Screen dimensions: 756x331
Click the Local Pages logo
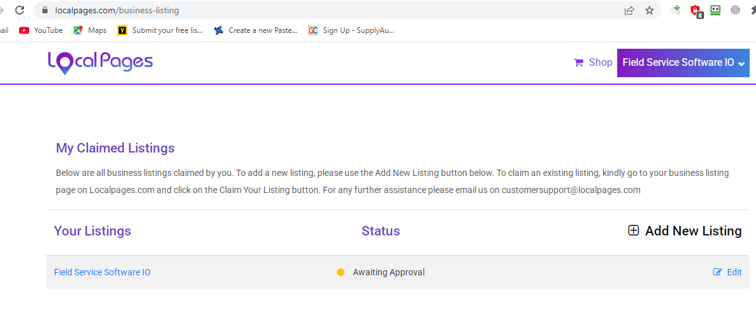point(100,63)
